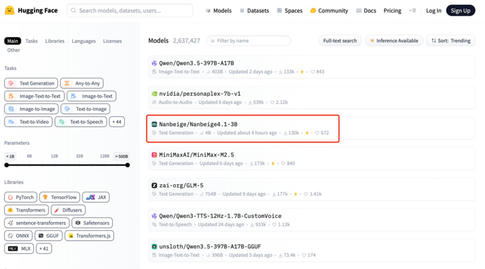Open the zai-org/GLM-5 model link
The height and width of the screenshot is (269, 485).
click(181, 185)
